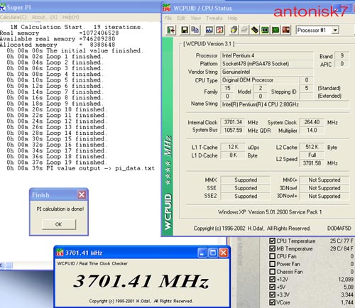Click the Brand value 9 field
The image size is (355, 308).
[x=342, y=55]
